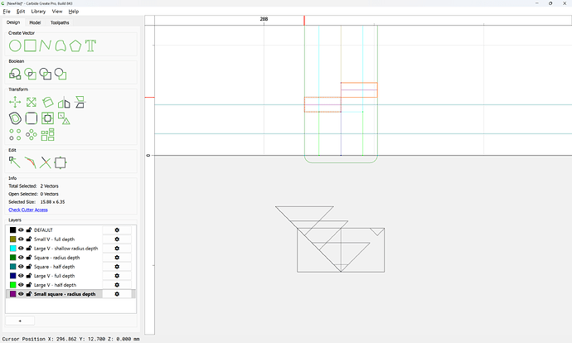Pick the Text tool icon

tap(90, 46)
